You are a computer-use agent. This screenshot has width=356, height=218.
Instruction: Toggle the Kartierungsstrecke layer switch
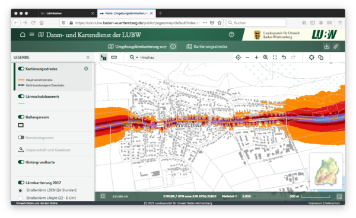21,69
